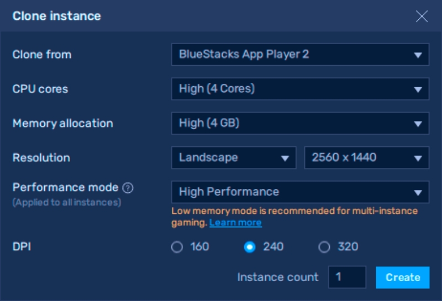Close the Clone instance dialog
442x301 pixels.
tap(422, 16)
